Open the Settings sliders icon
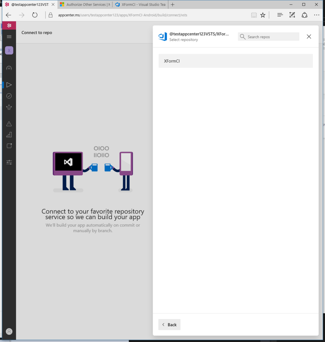The width and height of the screenshot is (325, 342). click(x=9, y=162)
